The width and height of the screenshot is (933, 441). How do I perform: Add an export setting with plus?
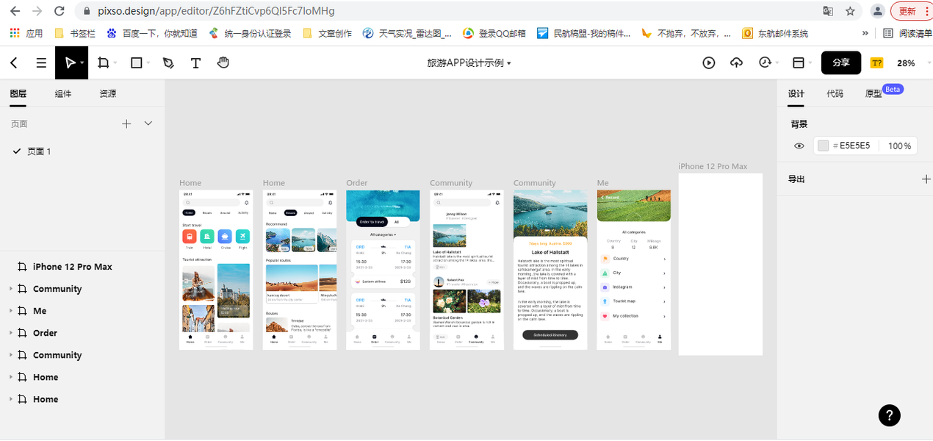pos(926,179)
